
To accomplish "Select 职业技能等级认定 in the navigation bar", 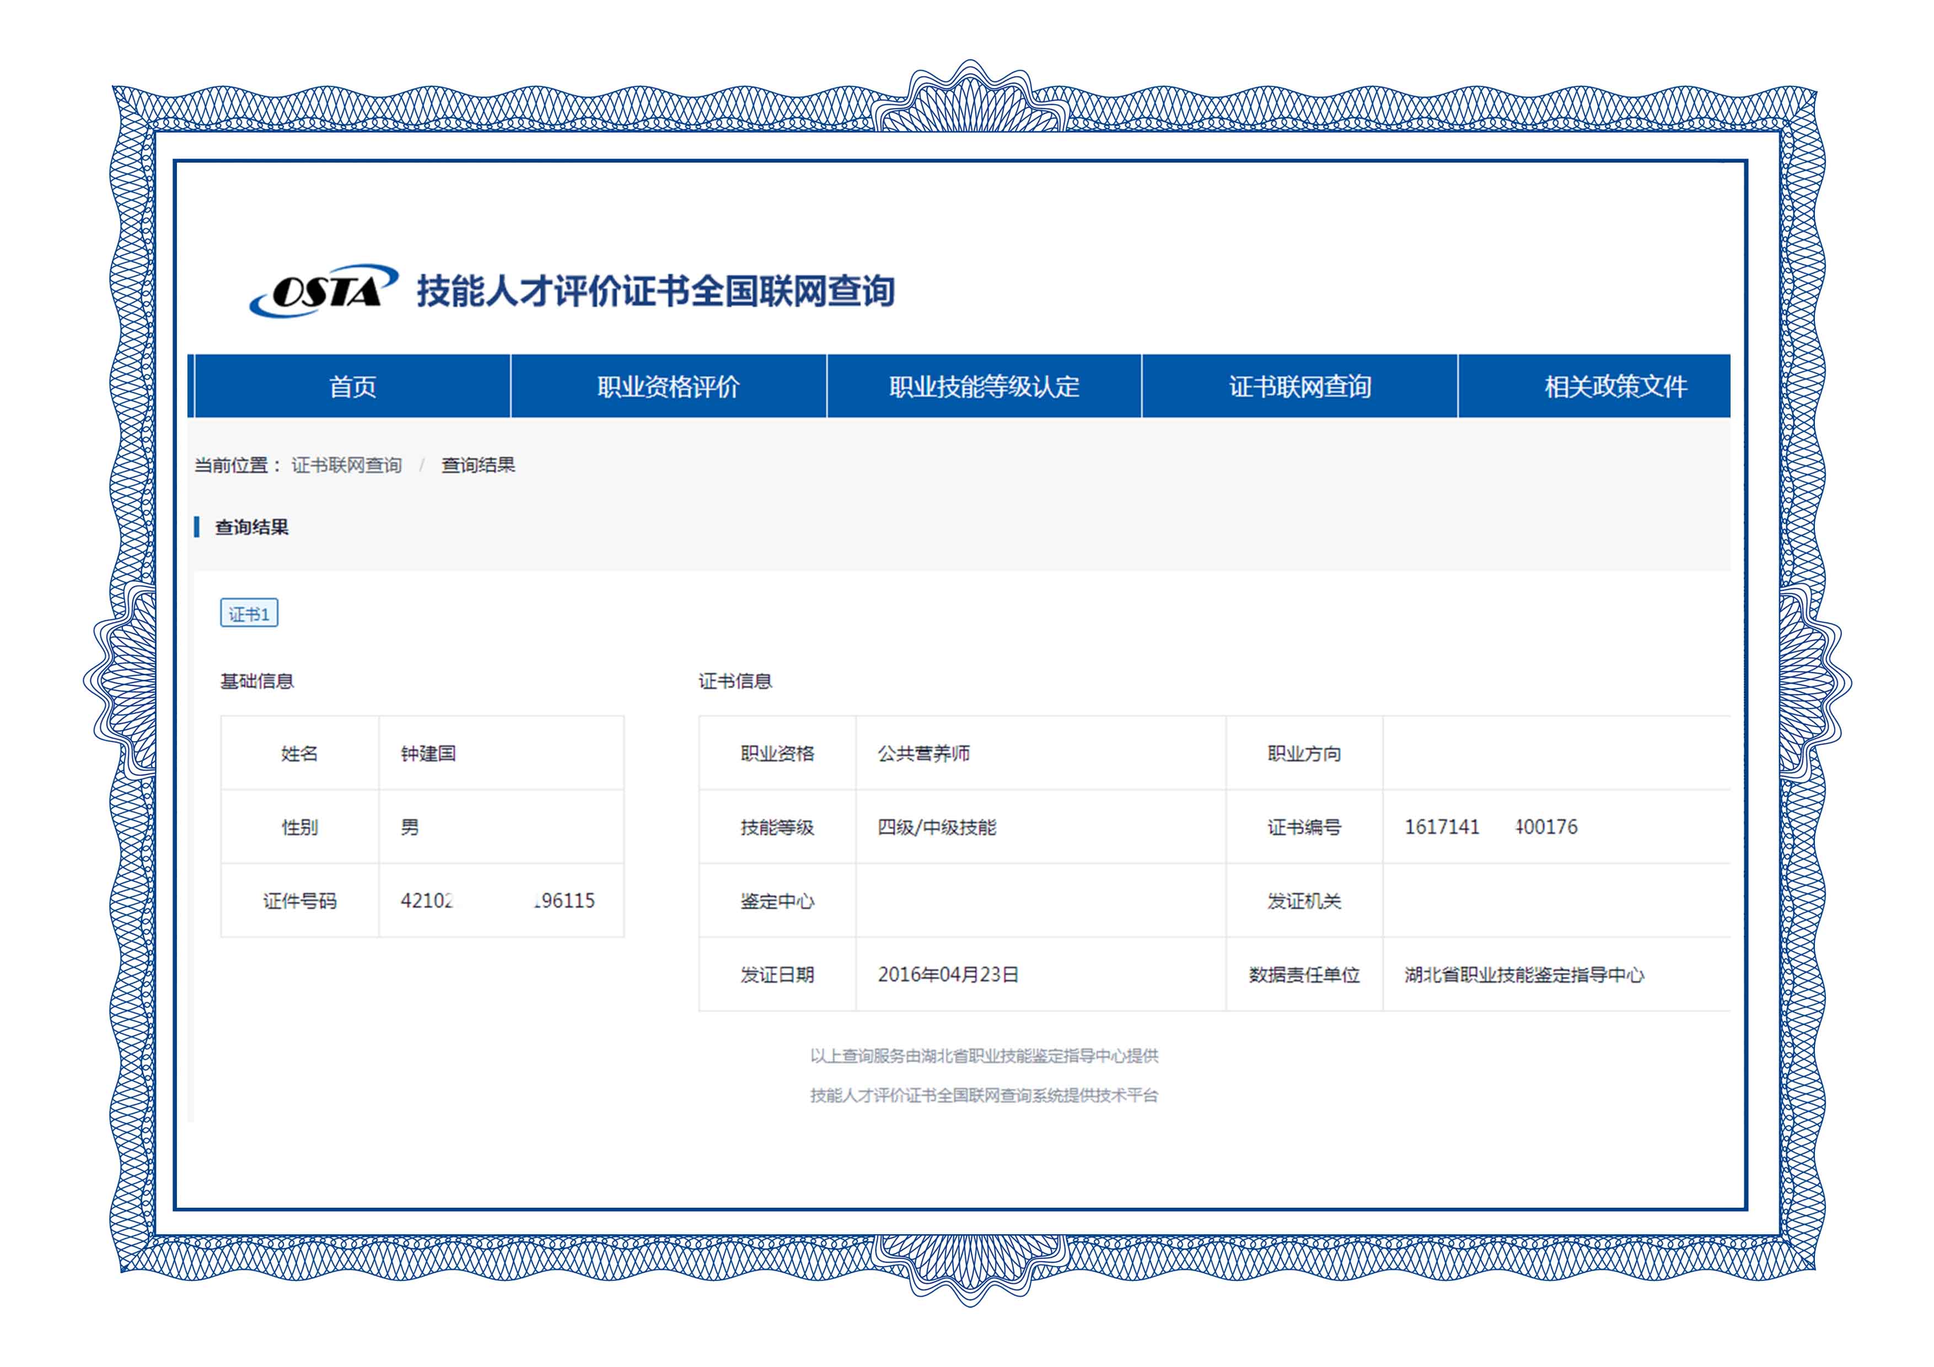I will [x=984, y=386].
